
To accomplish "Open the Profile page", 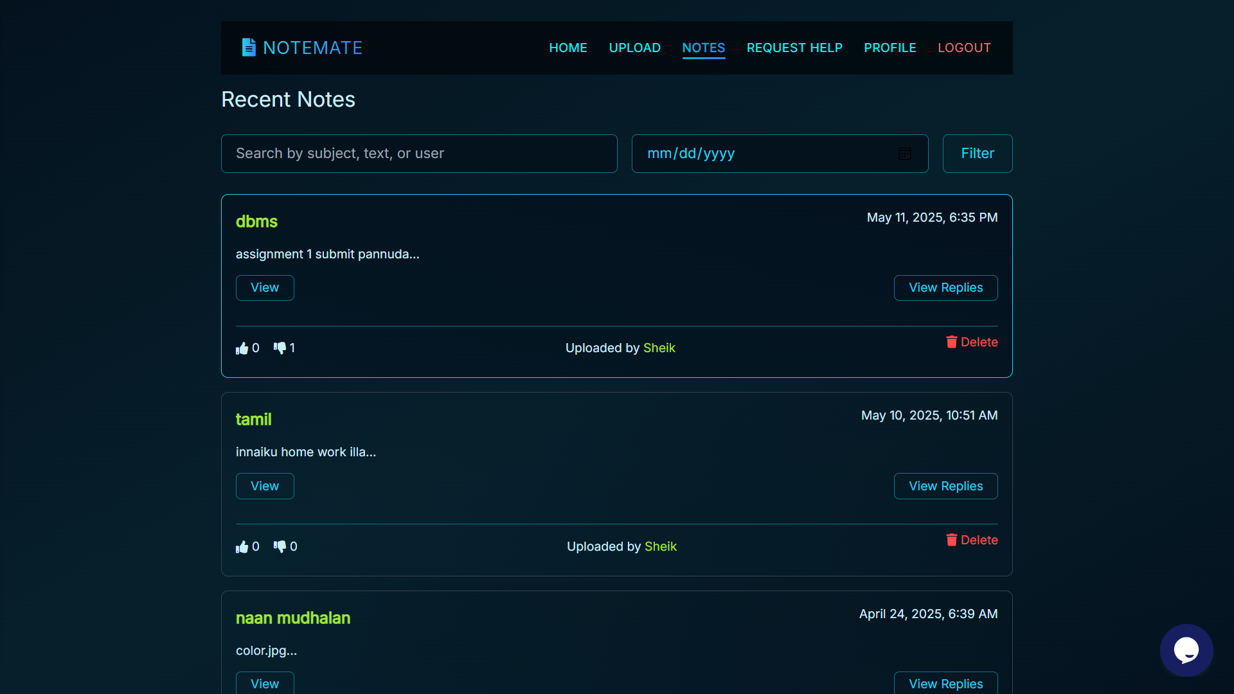I will pyautogui.click(x=890, y=48).
